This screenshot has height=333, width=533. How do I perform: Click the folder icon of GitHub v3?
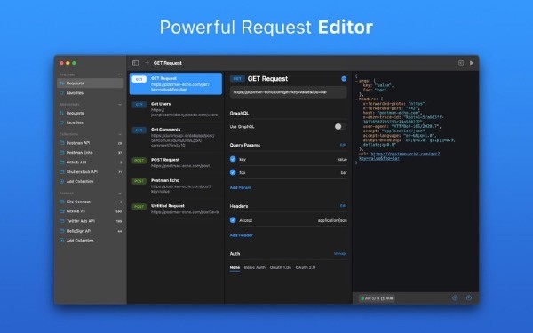click(x=62, y=211)
